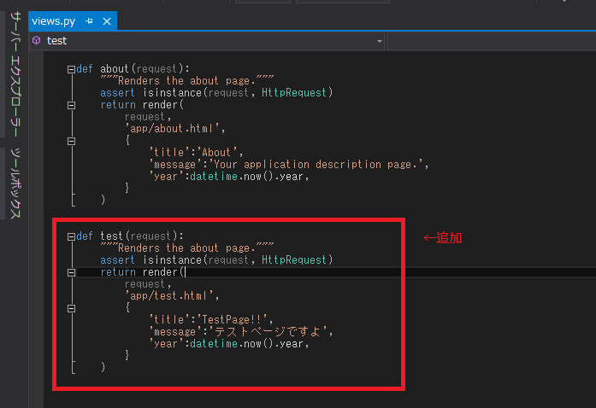Click 'app/about.html' string in code
Viewport: 596px width, 408px height.
tap(173, 129)
